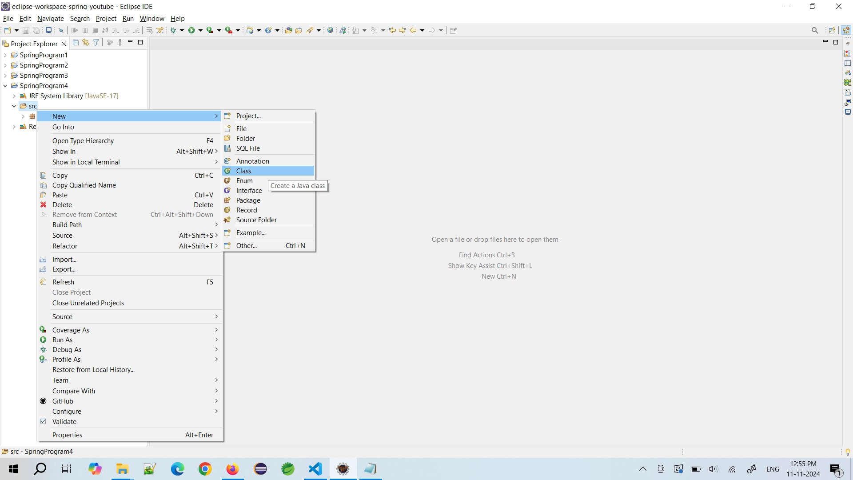Select Other... in the New submenu

pyautogui.click(x=268, y=246)
